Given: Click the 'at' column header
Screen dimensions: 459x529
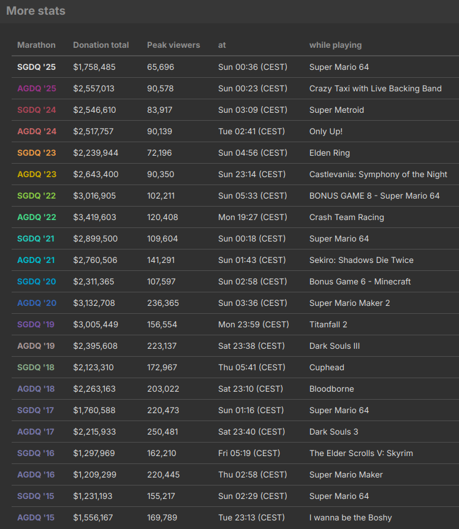Looking at the screenshot, I should click(x=222, y=45).
